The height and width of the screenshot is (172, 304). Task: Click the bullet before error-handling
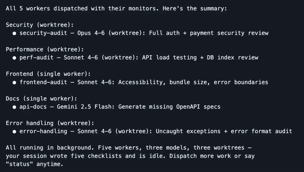(x=14, y=132)
